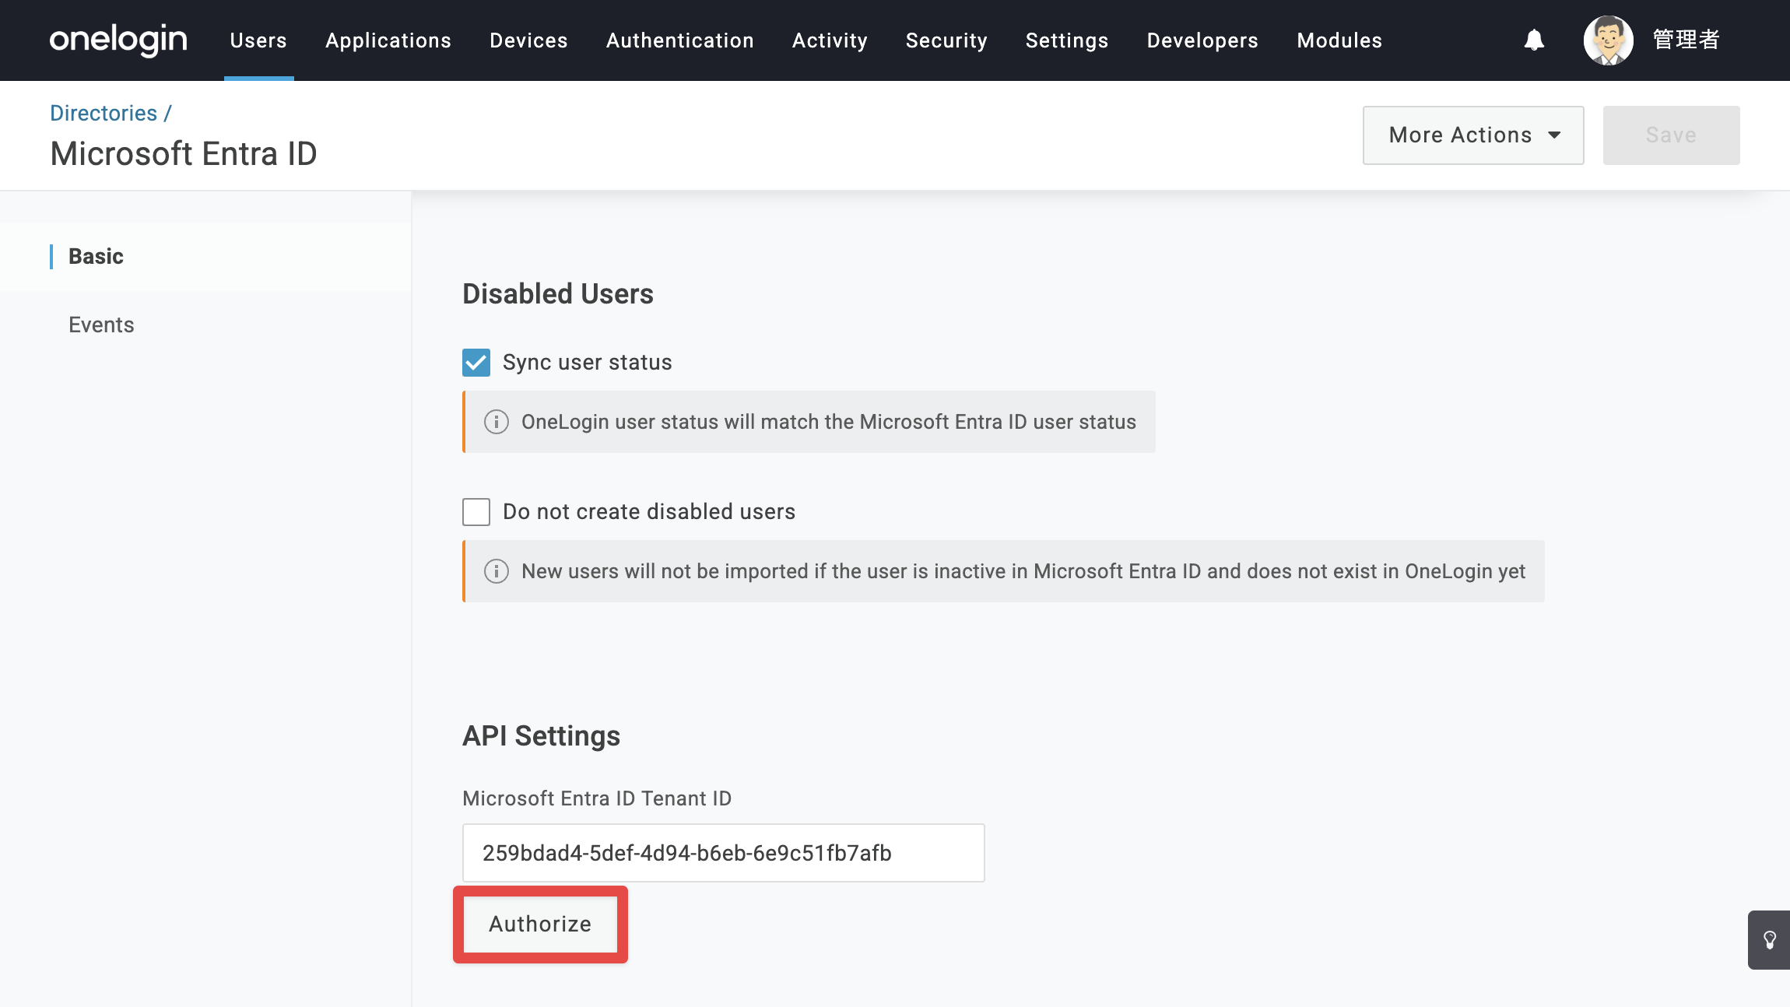Open the Activity menu
The height and width of the screenshot is (1007, 1790).
click(830, 40)
